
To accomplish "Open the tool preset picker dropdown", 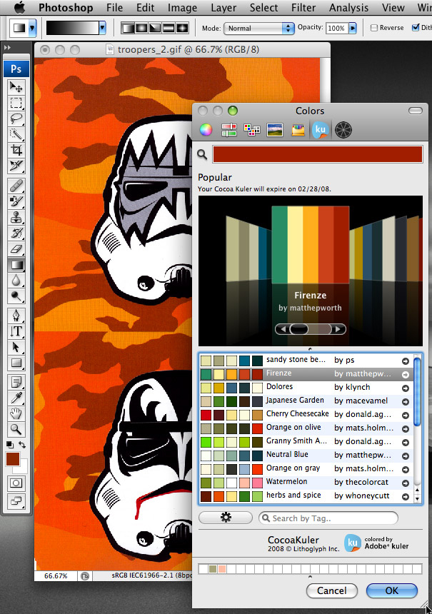I will [32, 28].
